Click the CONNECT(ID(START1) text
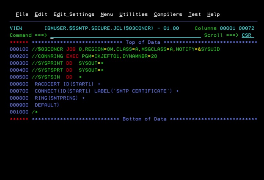264x180 pixels. [x=62, y=91]
